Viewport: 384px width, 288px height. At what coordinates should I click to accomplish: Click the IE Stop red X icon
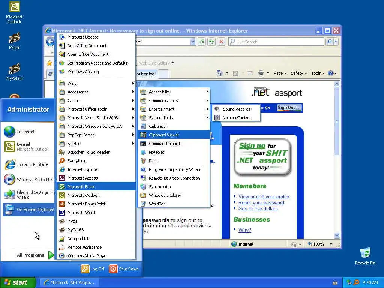coord(221,42)
